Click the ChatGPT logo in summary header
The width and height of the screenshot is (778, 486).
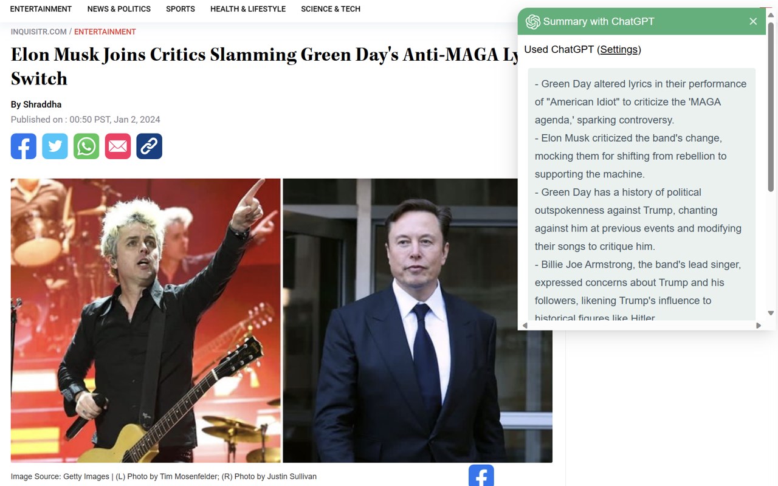(533, 22)
